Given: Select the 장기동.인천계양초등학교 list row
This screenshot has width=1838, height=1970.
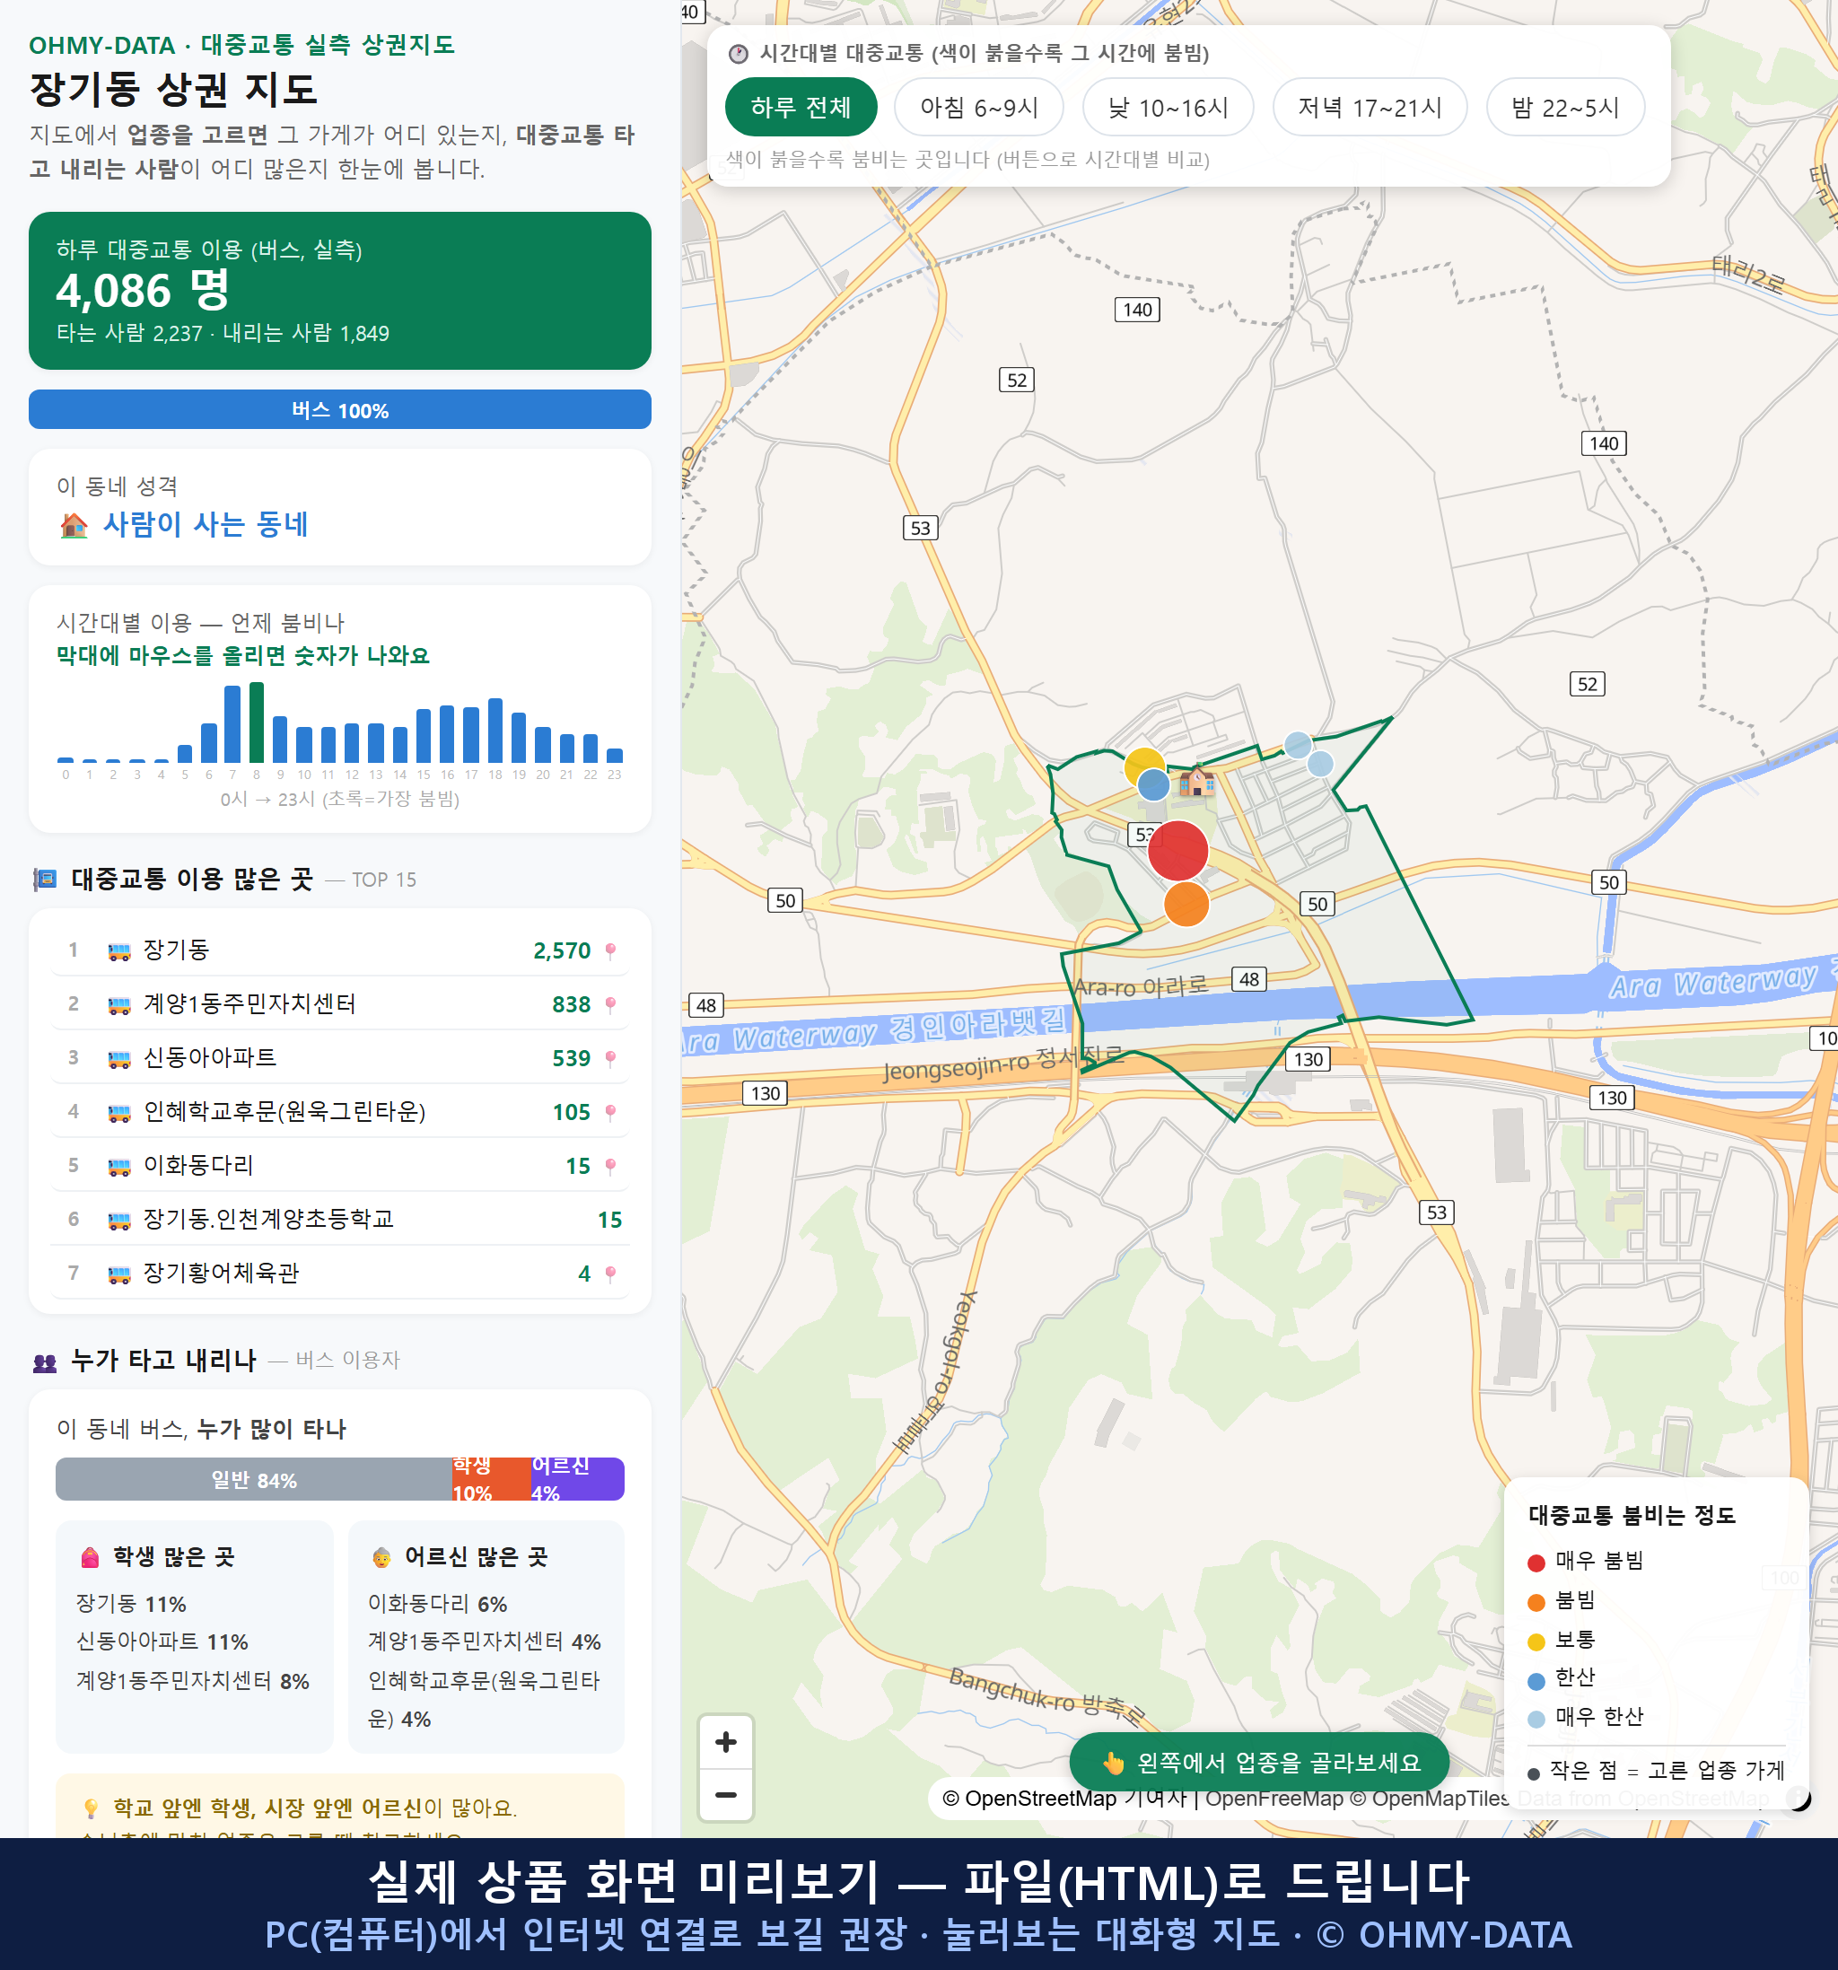Looking at the screenshot, I should tap(340, 1220).
